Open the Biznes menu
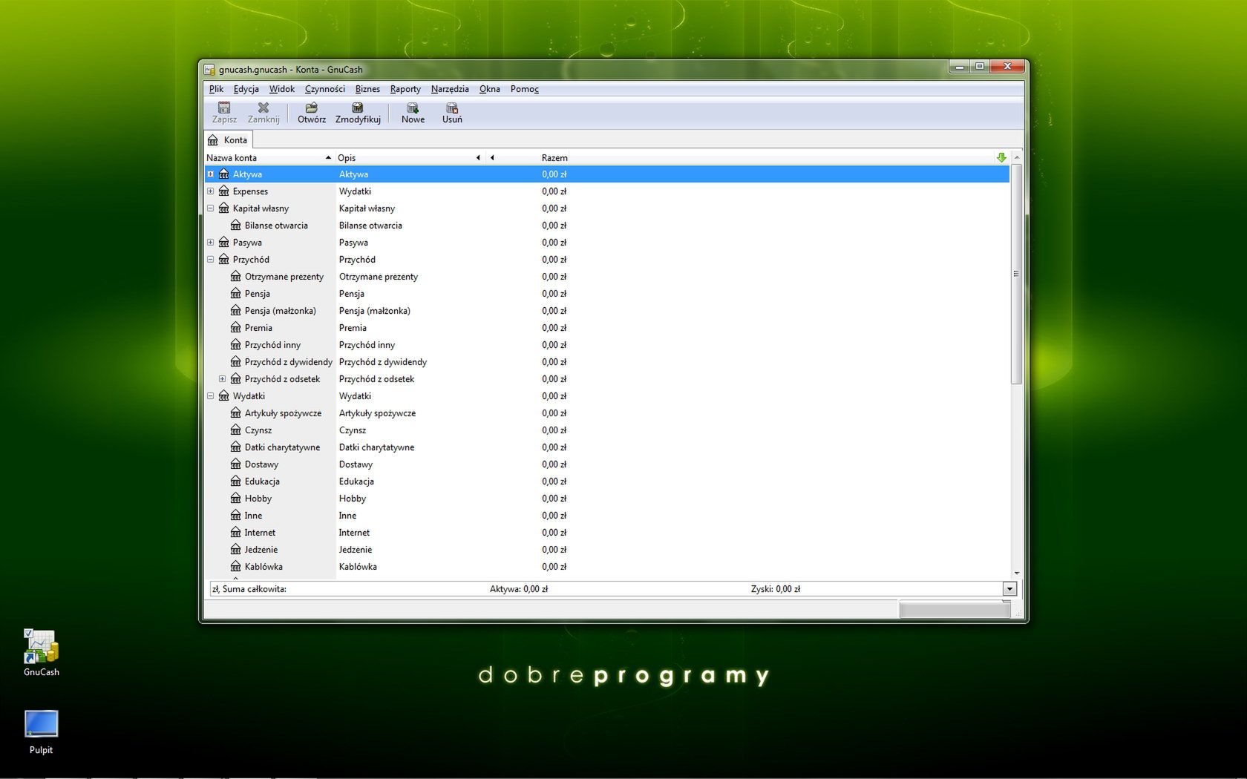 pos(367,89)
